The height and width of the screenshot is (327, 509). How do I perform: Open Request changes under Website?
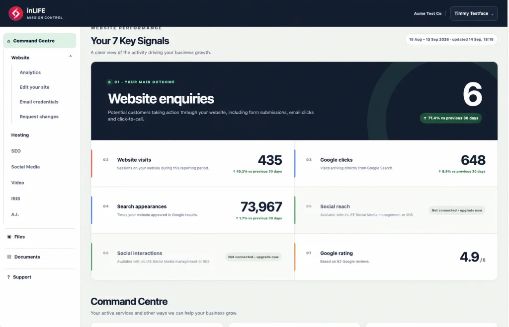[x=39, y=117]
